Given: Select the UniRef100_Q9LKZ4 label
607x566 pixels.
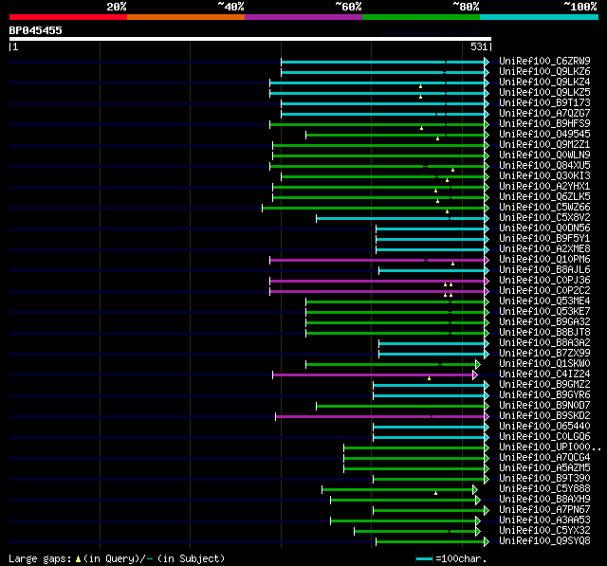Looking at the screenshot, I should point(544,82).
